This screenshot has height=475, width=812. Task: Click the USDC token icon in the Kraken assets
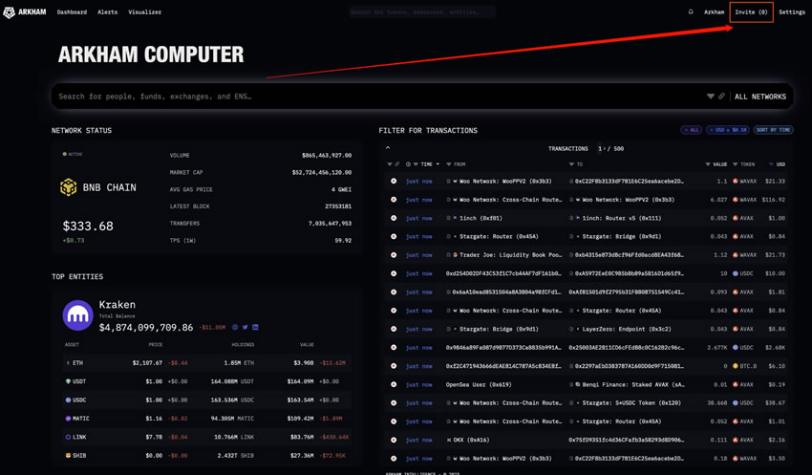(x=68, y=399)
